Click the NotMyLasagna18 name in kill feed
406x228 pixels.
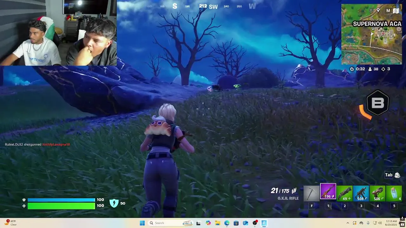click(56, 144)
